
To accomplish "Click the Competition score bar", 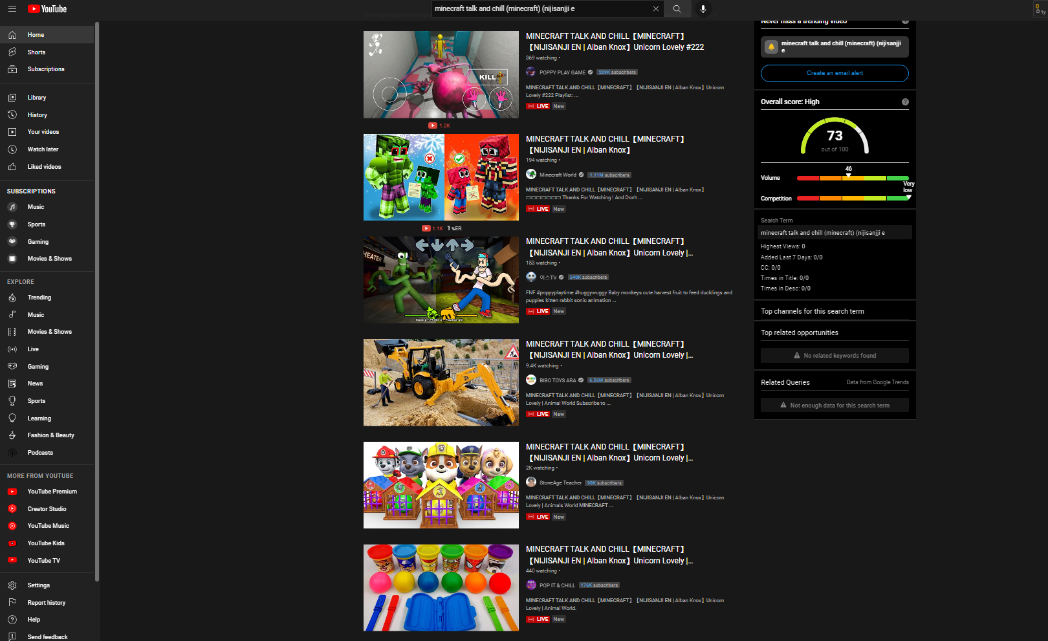I will (x=853, y=199).
